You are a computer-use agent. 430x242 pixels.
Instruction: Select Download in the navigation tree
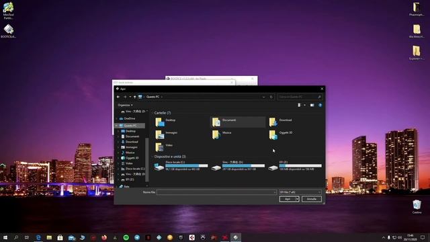tap(132, 142)
